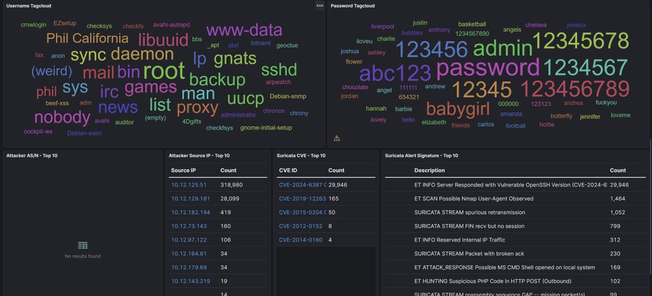Sort by Count in the Alert Signature table
This screenshot has width=652, height=296.
pos(618,170)
